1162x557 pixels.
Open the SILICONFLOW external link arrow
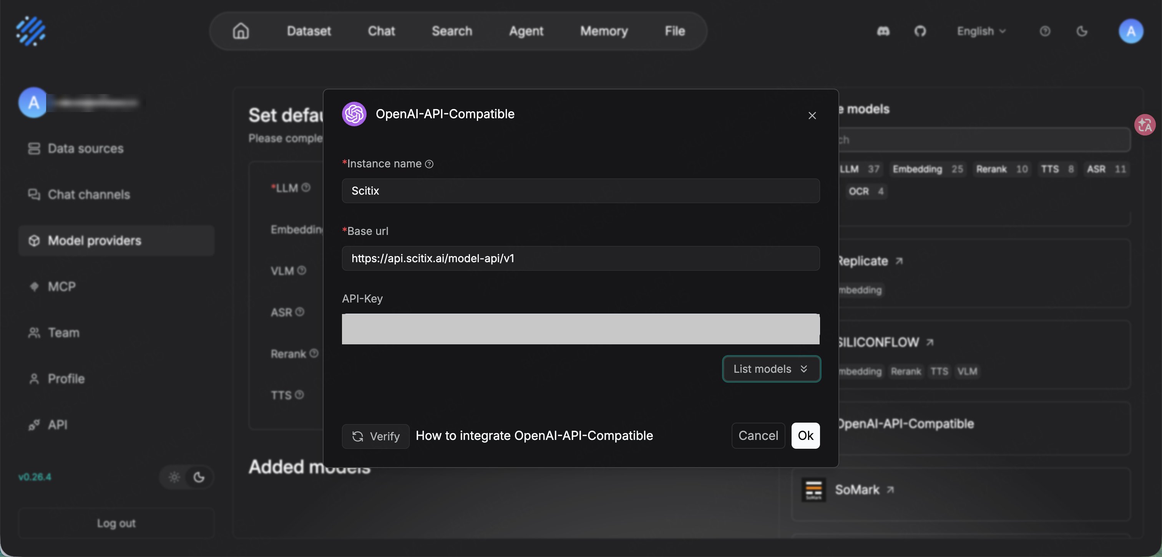coord(930,342)
